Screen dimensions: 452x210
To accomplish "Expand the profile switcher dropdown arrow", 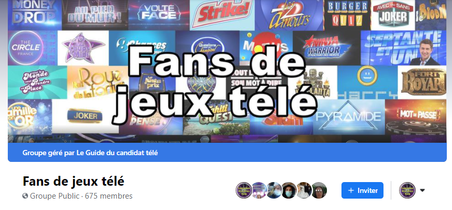I will pos(422,190).
